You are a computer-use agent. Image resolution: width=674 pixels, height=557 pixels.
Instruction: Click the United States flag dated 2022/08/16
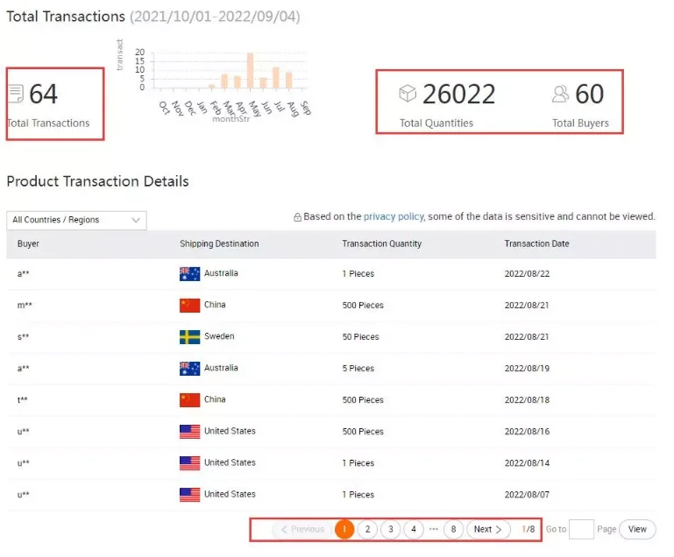(x=189, y=432)
